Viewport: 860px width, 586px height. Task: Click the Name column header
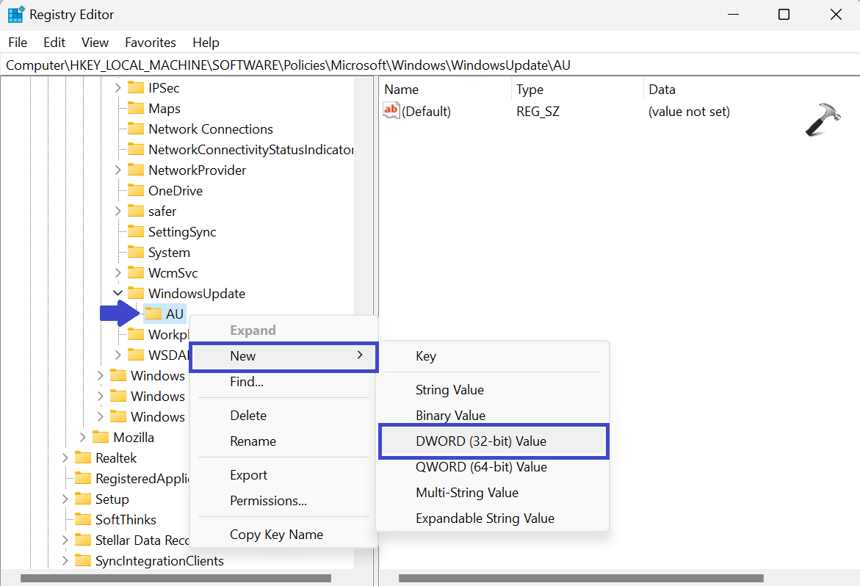point(402,90)
